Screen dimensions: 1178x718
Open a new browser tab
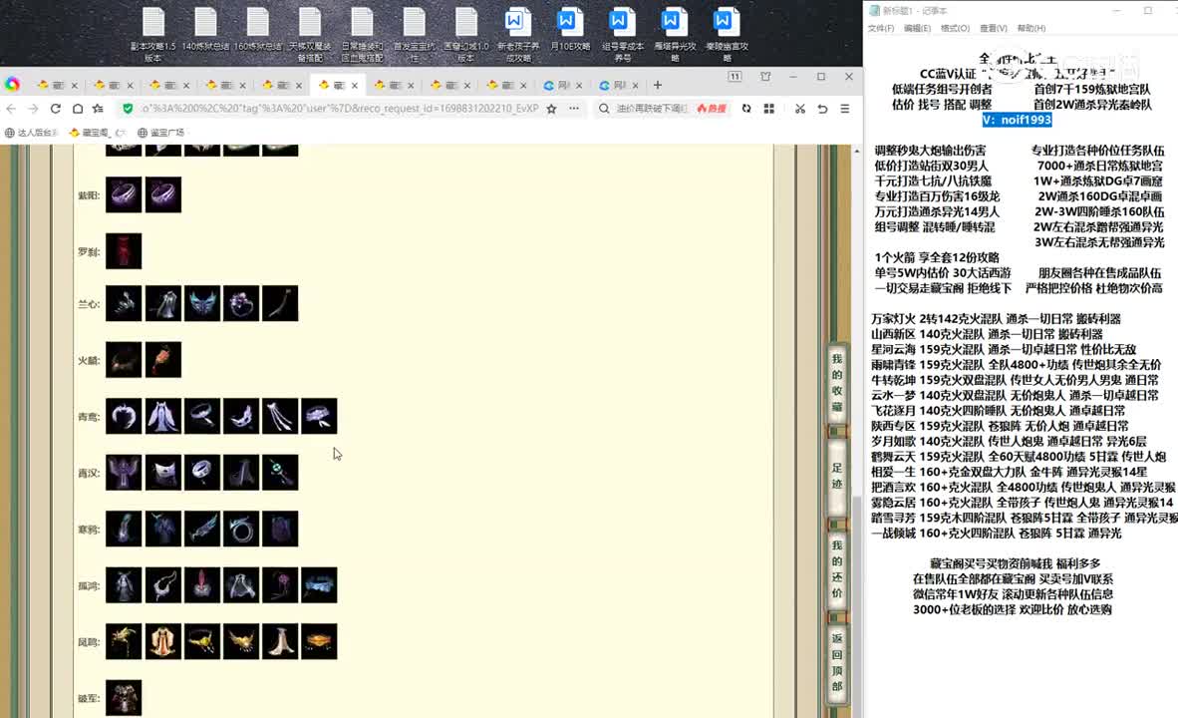click(658, 85)
